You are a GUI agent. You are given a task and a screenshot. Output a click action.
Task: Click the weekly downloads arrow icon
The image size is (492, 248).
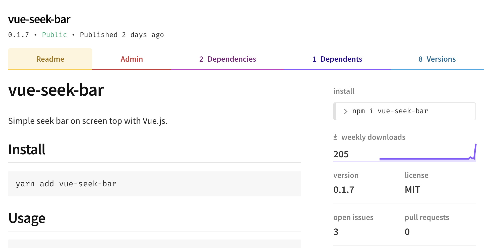335,137
